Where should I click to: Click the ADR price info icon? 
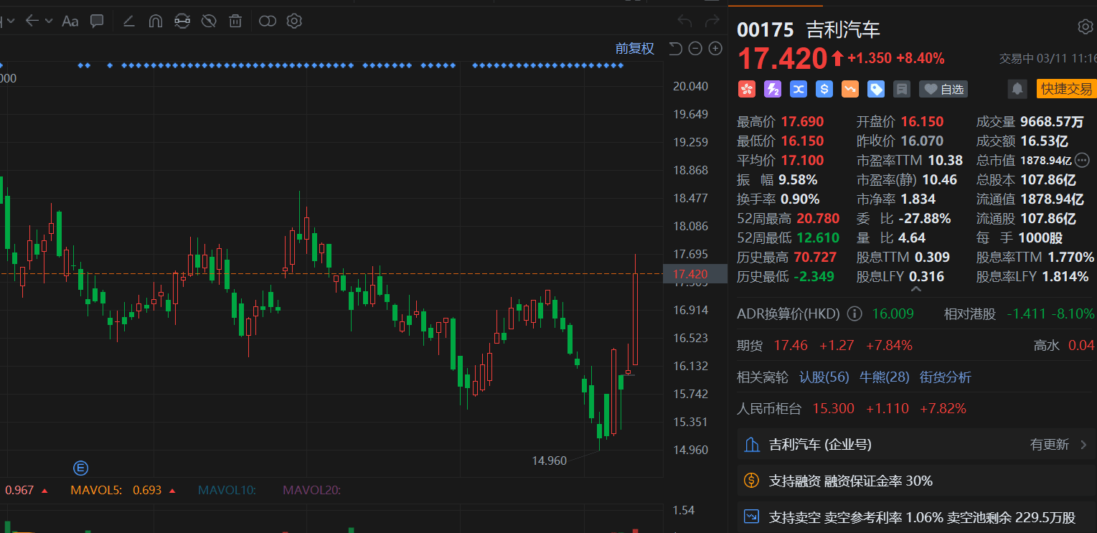[x=854, y=313]
